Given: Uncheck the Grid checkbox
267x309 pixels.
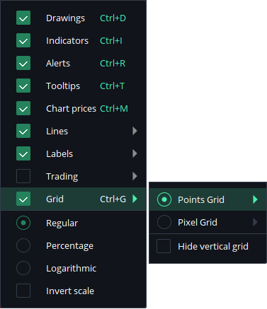Looking at the screenshot, I should click(x=23, y=199).
